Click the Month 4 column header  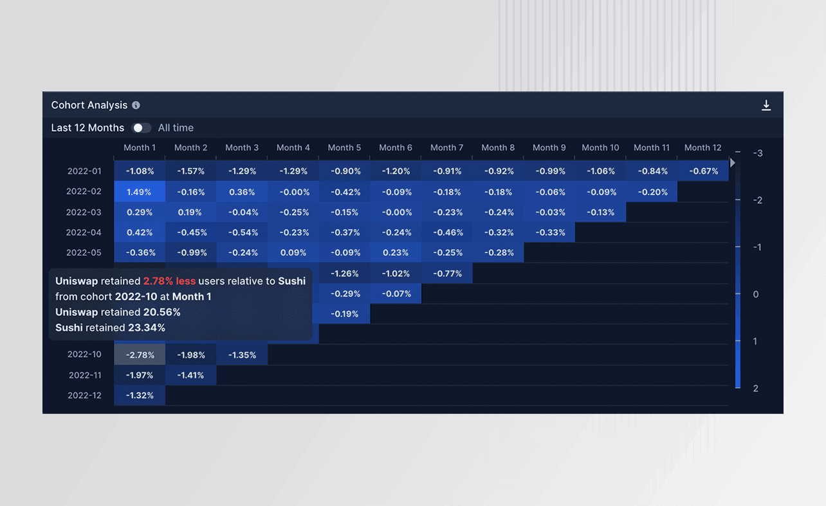click(x=293, y=147)
